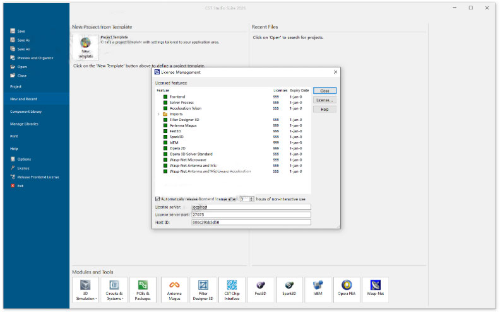
Task: Click the License server port field
Action: (x=251, y=214)
